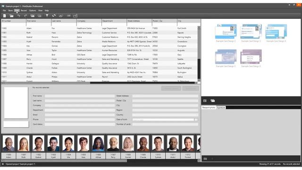Viewport: 302px width, 170px height.
Task: Select Example Card Design 4 thumbnail
Action: (x=276, y=32)
